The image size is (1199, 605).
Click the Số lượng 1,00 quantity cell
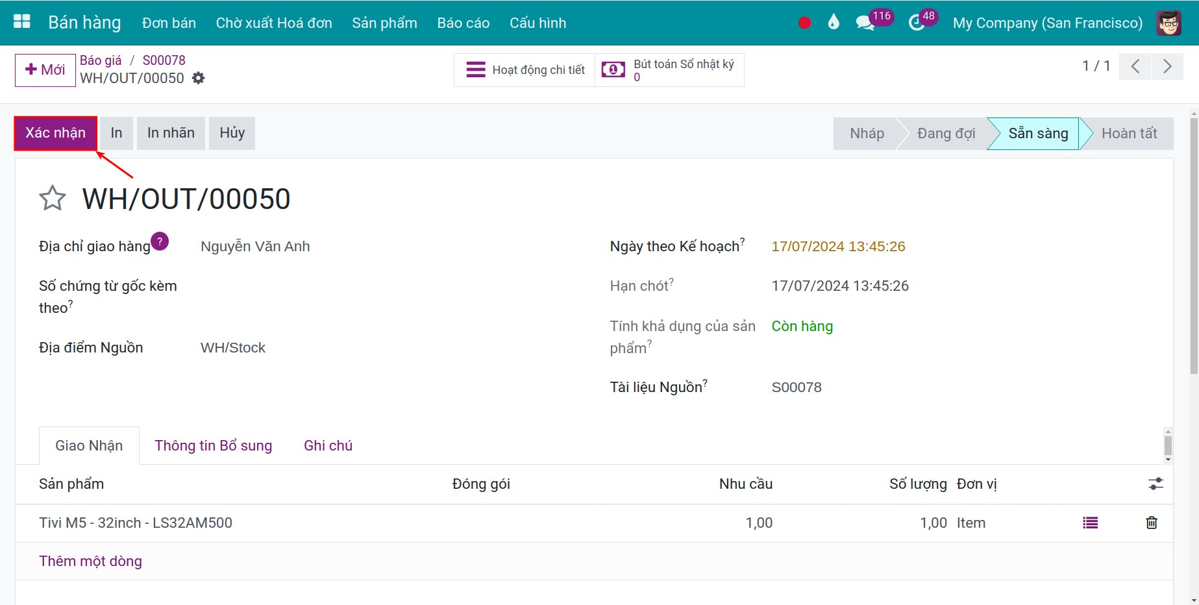933,523
